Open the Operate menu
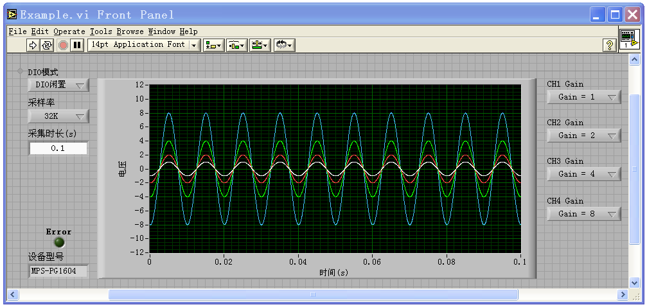647x307 pixels. [69, 31]
